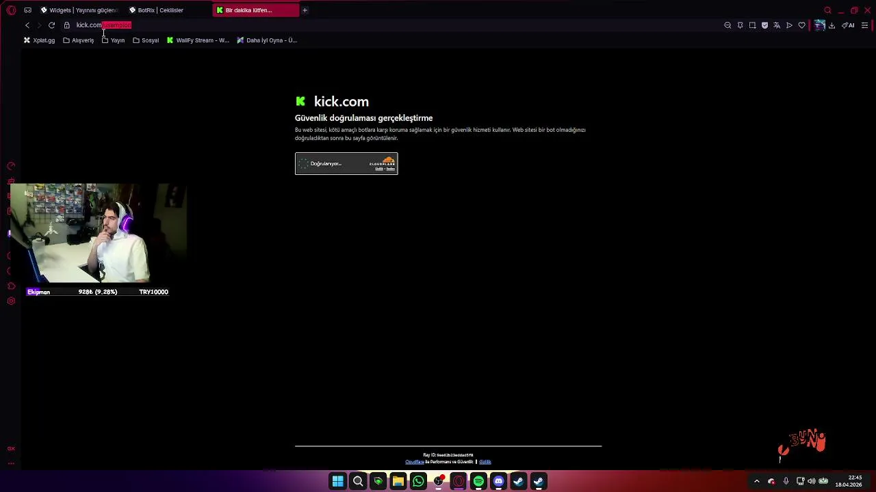Screen dimensions: 876x492
Task: Click the 'TRY10000' goal text
Action: click(x=153, y=292)
